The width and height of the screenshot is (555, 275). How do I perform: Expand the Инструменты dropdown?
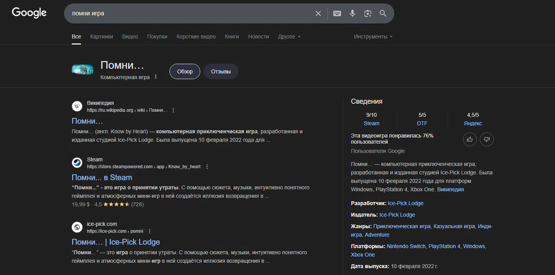(x=373, y=36)
